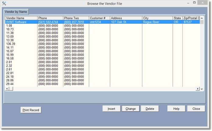Open Help for the vendor browser
The image size is (212, 131).
pos(176,109)
